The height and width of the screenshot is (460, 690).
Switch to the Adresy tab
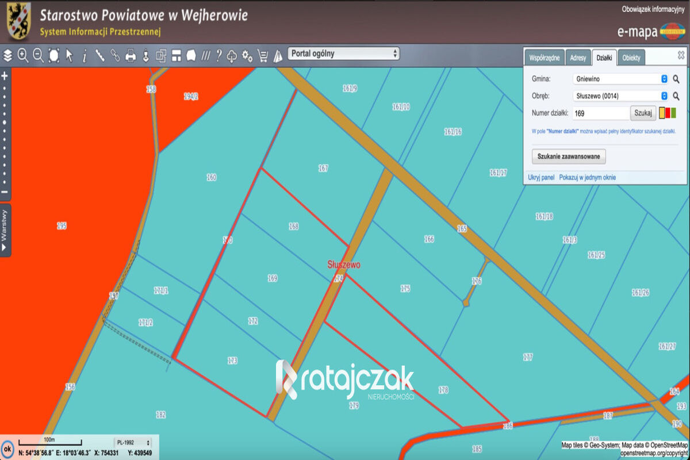[578, 58]
